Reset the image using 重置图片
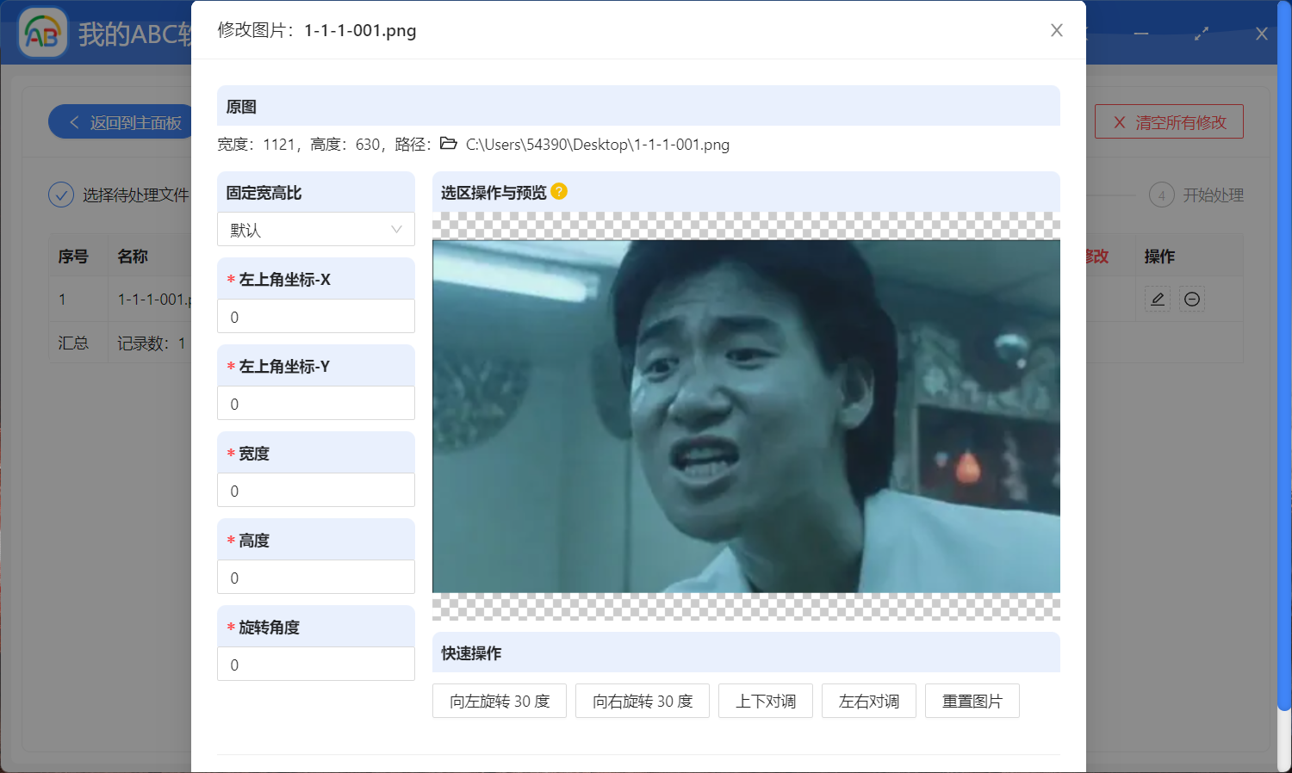The width and height of the screenshot is (1292, 773). coord(972,701)
